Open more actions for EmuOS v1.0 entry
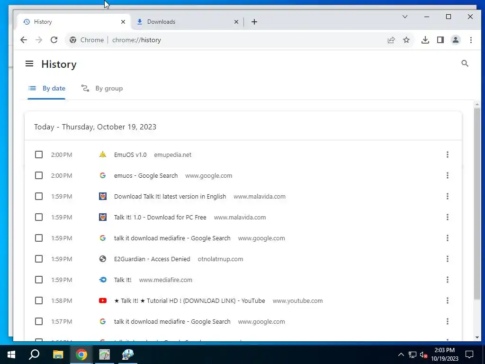The image size is (485, 364). pyautogui.click(x=447, y=155)
